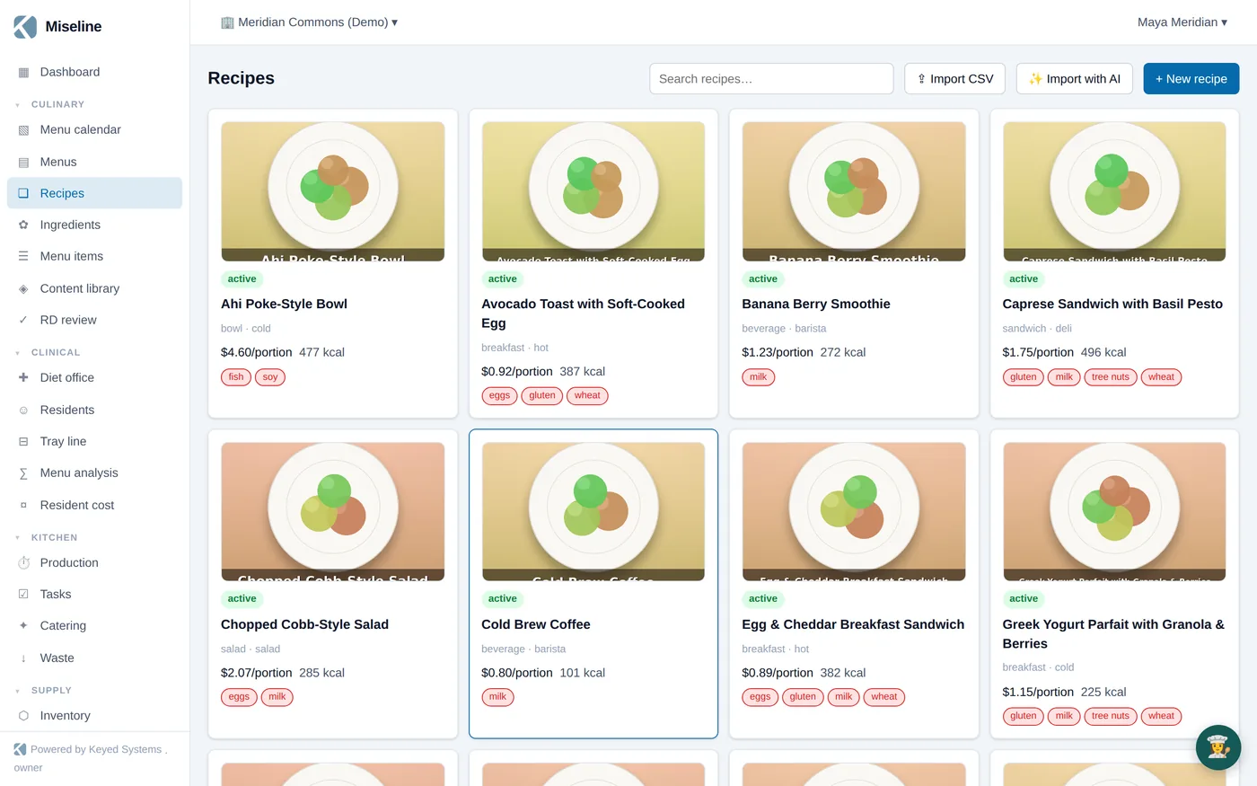The image size is (1257, 786).
Task: Click the Menu analysis sigma icon
Action: pos(23,473)
